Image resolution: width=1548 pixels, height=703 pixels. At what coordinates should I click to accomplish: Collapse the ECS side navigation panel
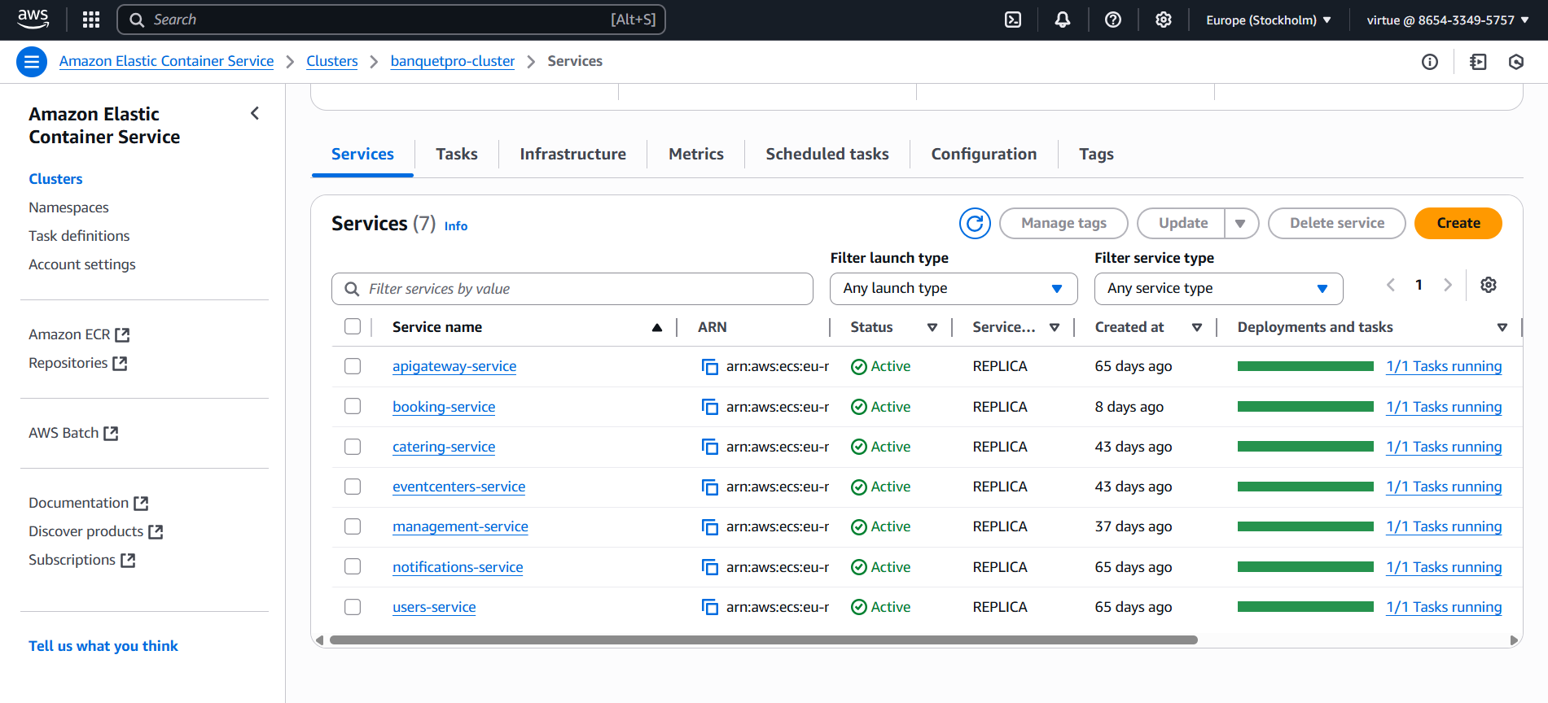(x=255, y=114)
